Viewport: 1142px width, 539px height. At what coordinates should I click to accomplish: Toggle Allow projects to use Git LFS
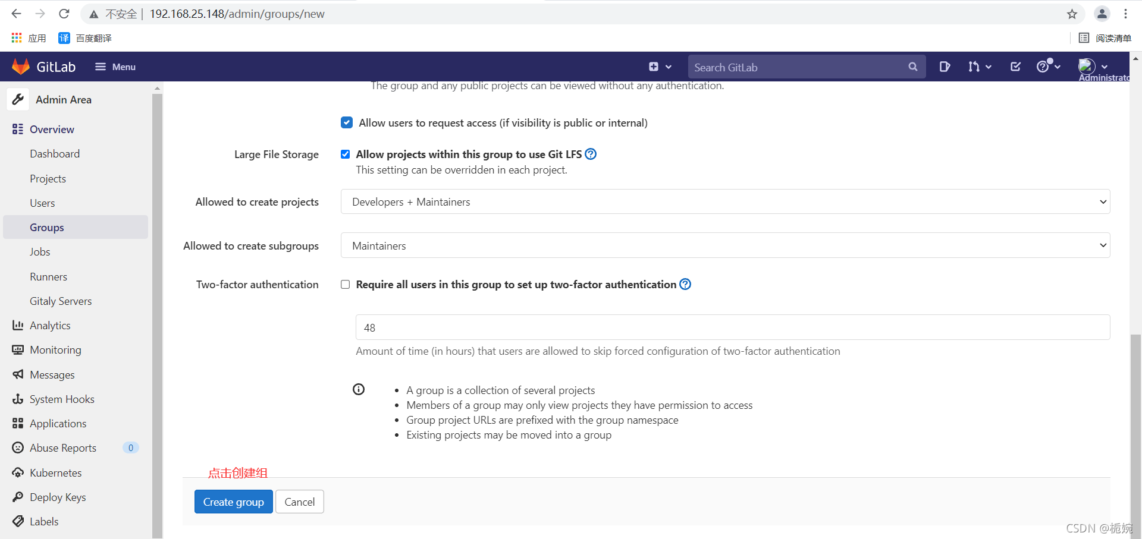[345, 154]
